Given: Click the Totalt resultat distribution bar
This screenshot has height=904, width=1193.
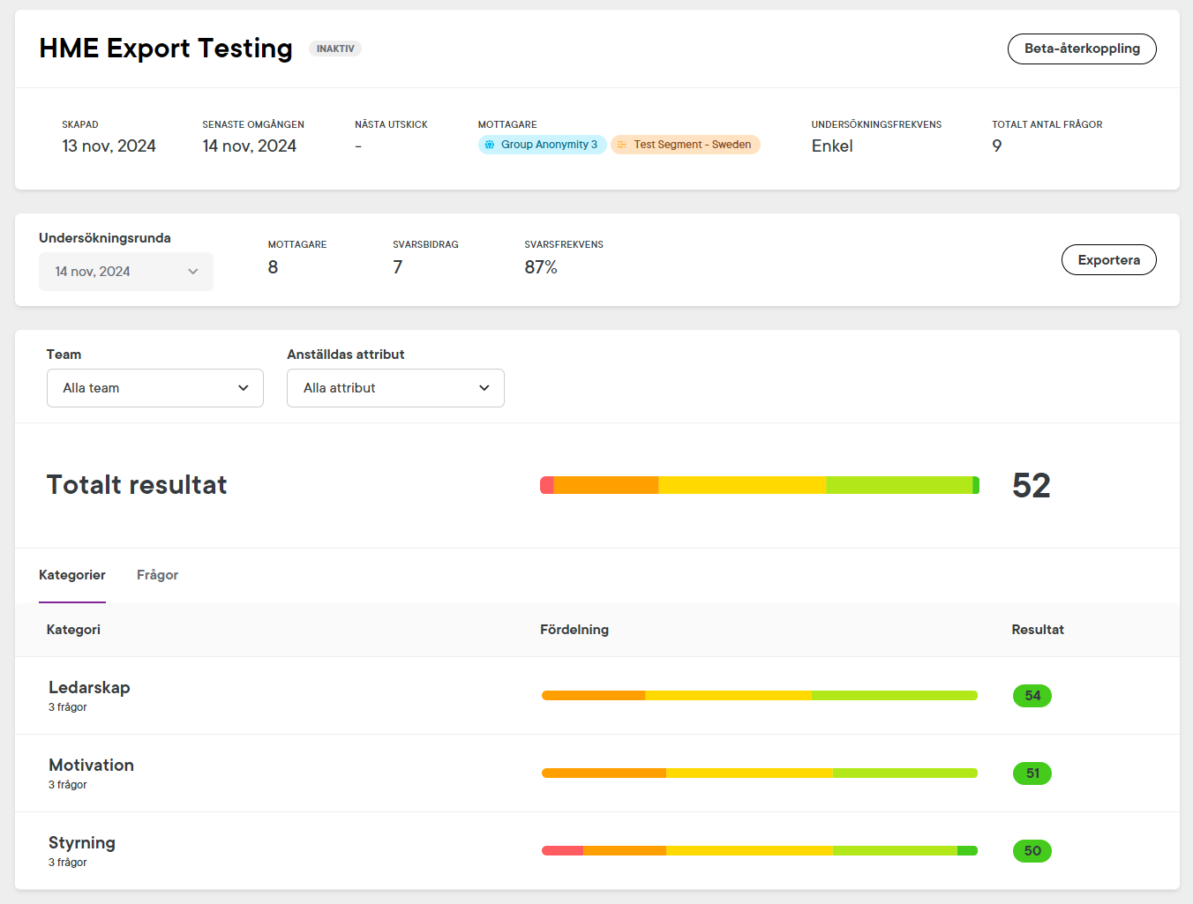Looking at the screenshot, I should (759, 485).
